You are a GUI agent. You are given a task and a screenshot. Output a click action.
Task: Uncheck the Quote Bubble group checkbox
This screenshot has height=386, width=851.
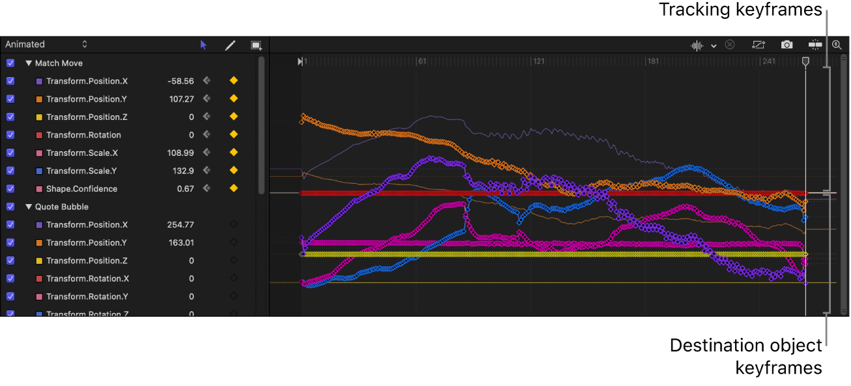point(10,207)
